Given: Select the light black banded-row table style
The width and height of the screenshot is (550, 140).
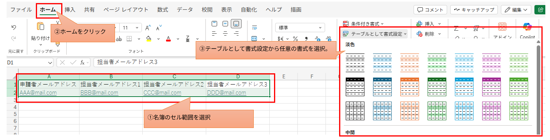Looking at the screenshot, I should (355, 62).
